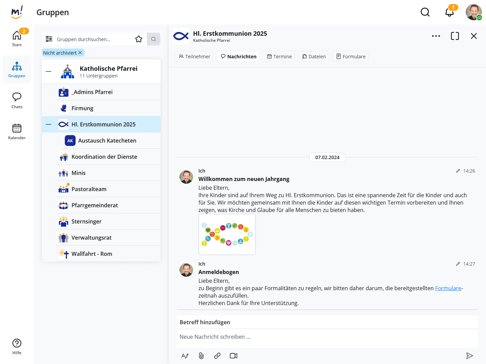Open the global search magnifier
Viewport: 486px width, 364px height.
(425, 12)
